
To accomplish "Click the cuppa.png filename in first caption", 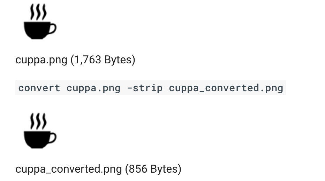I will [x=41, y=60].
